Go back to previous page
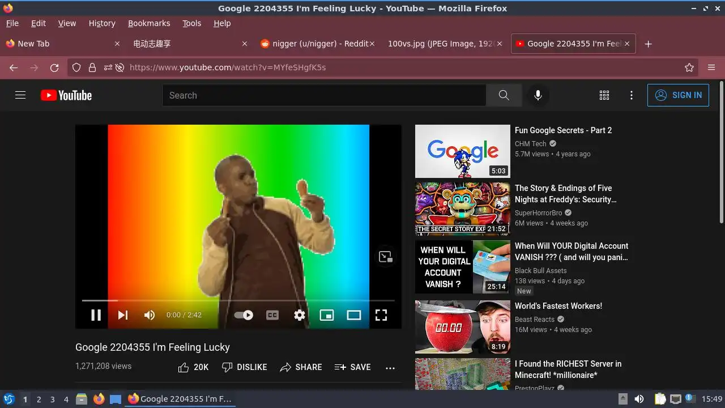The width and height of the screenshot is (725, 408). pos(14,67)
